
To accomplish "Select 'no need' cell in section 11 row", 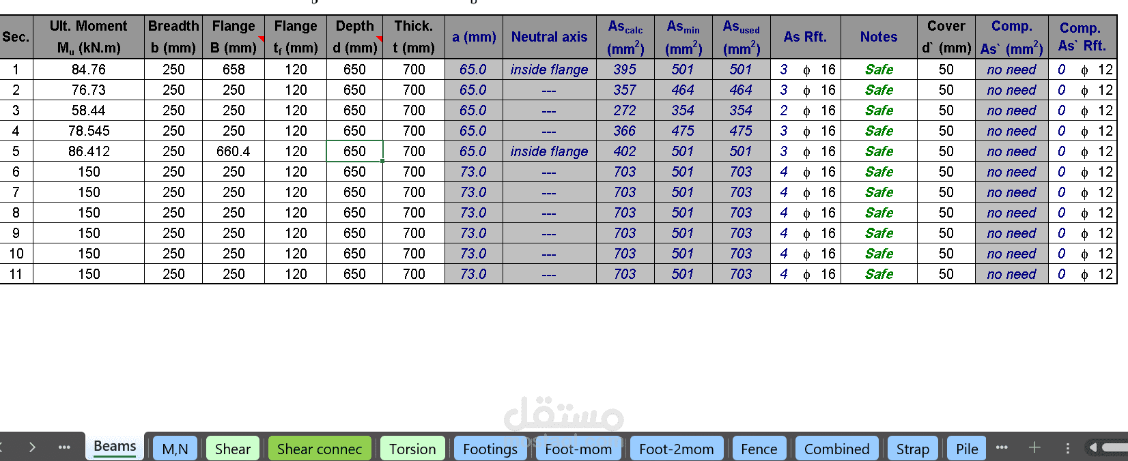I will pos(1012,274).
